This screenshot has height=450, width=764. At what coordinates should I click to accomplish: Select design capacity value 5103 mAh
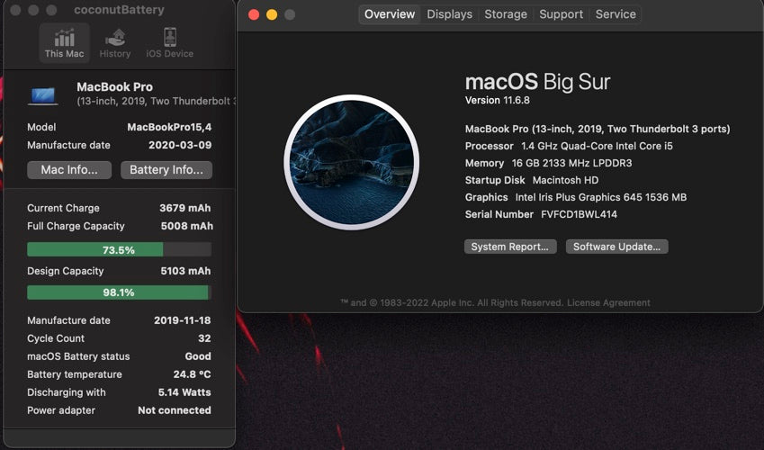click(x=185, y=271)
